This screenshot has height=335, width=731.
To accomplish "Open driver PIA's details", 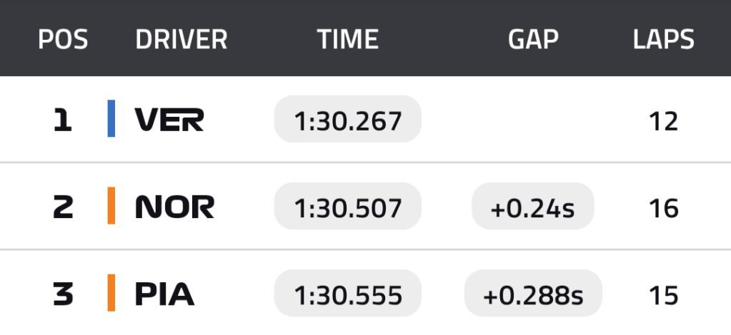I will [x=165, y=294].
